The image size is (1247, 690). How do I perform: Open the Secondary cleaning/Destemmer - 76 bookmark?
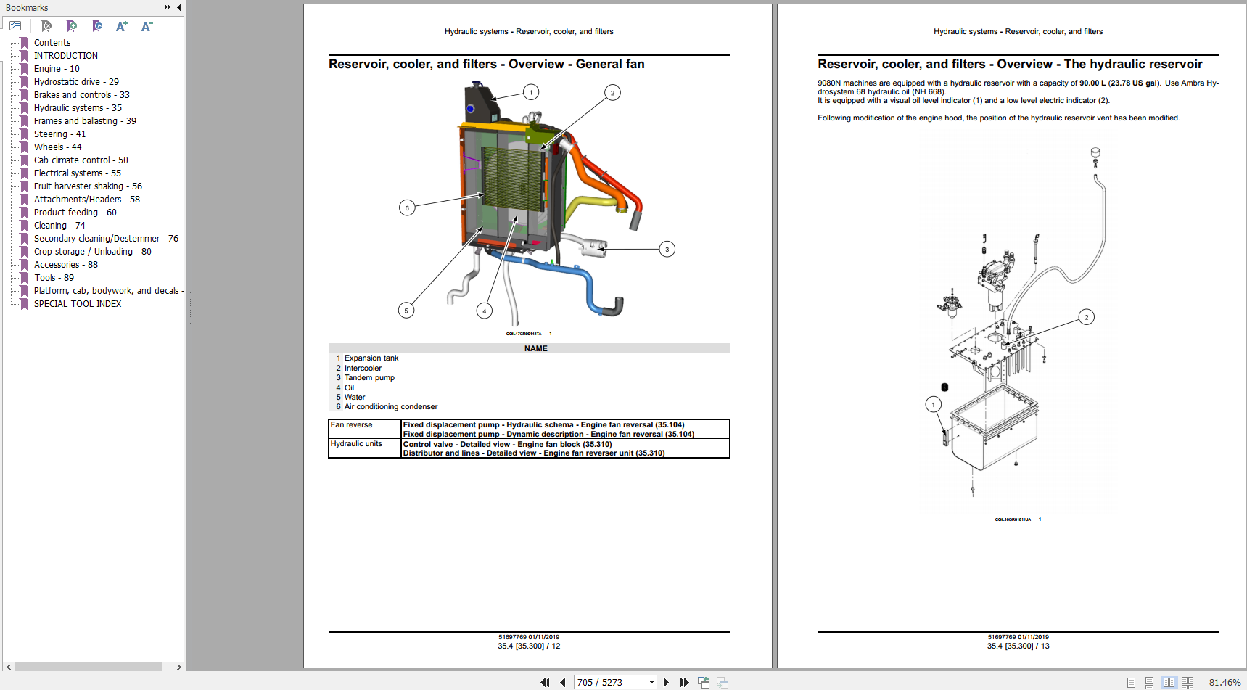pyautogui.click(x=106, y=239)
